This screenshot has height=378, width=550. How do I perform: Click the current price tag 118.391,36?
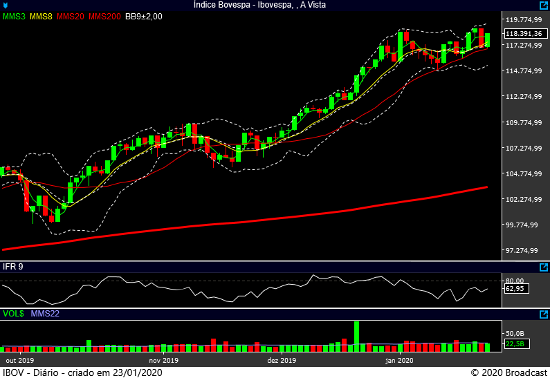click(x=523, y=33)
